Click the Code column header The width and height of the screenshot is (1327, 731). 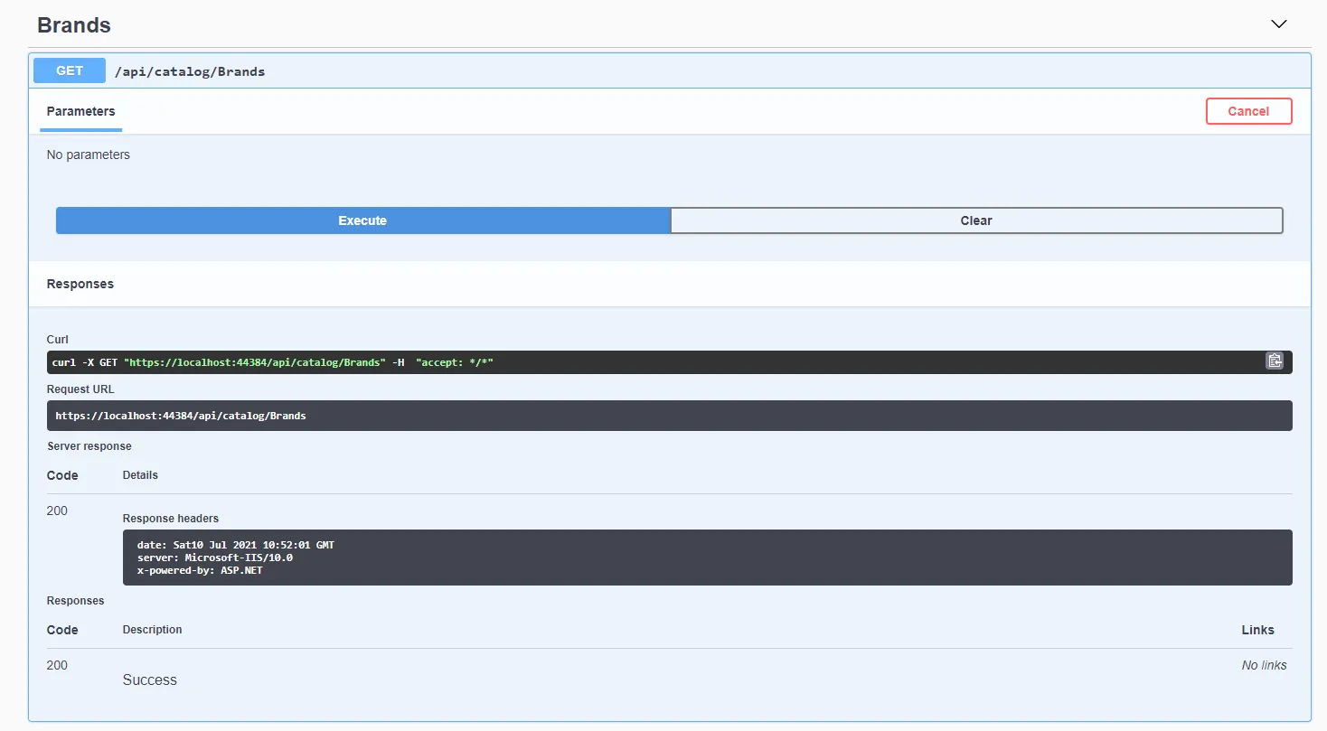pyautogui.click(x=61, y=474)
